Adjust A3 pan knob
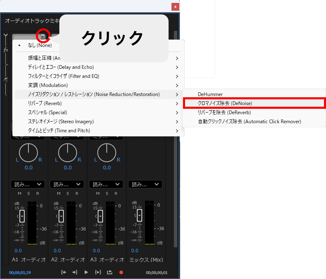Viewport: 326px width, 279px height. pyautogui.click(x=107, y=152)
